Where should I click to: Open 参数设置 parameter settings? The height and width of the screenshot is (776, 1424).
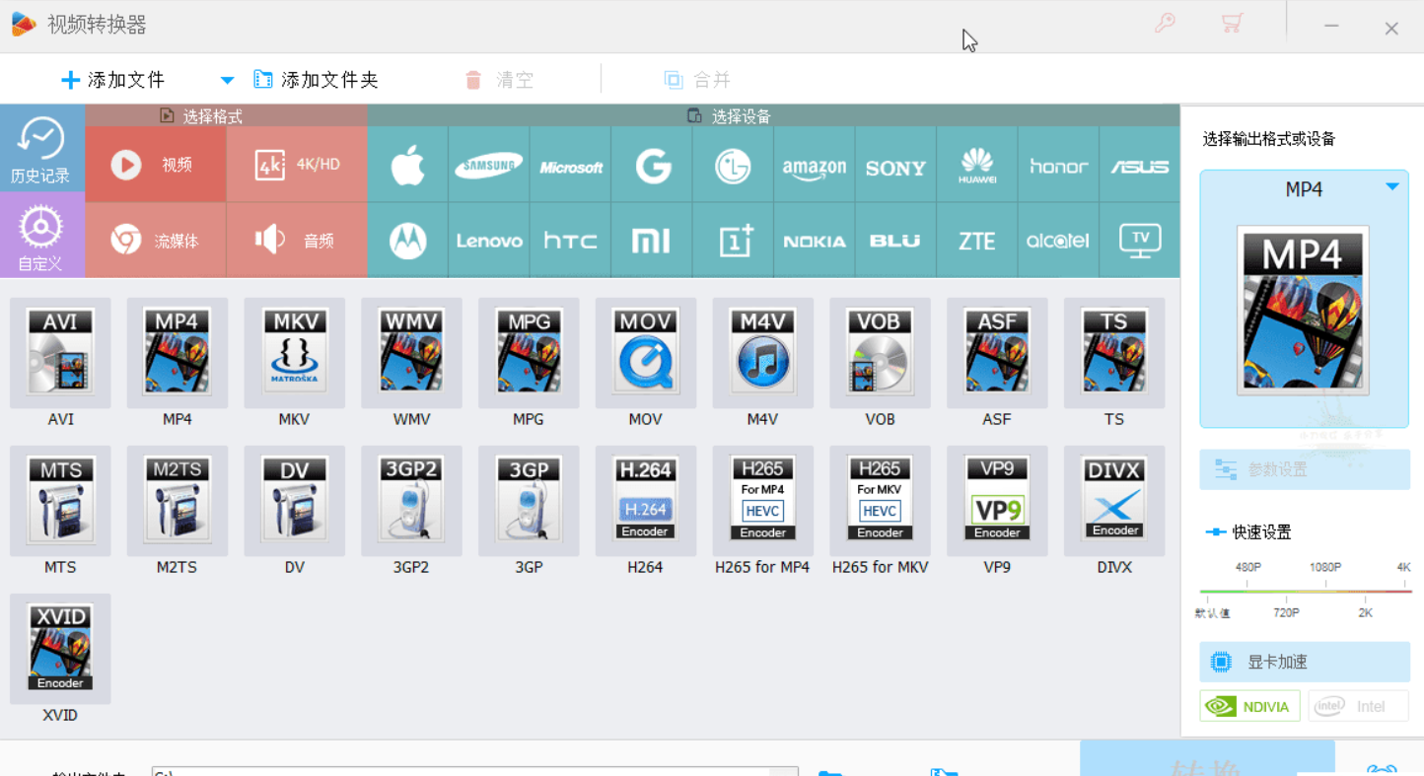point(1305,469)
